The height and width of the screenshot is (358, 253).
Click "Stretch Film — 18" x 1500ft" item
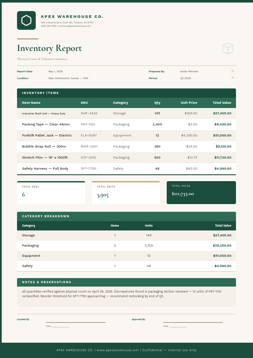click(45, 158)
